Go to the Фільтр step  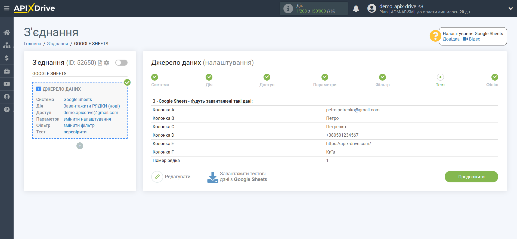[383, 77]
